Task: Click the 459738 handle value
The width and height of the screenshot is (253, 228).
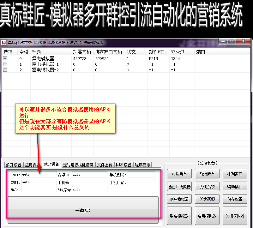Action: 80,58
